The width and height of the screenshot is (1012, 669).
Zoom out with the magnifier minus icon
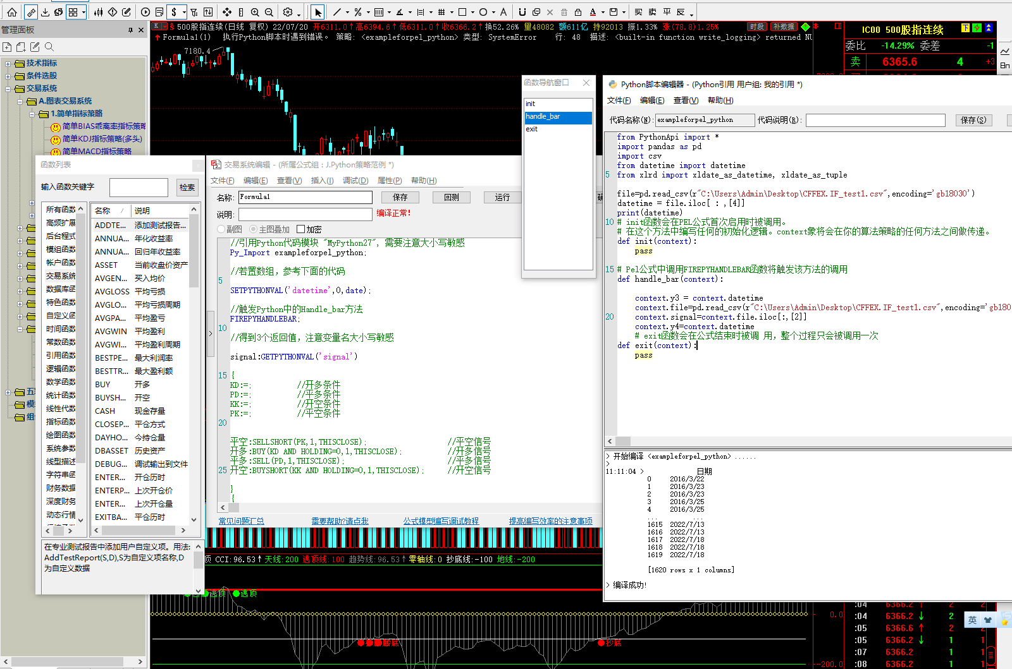[x=269, y=12]
